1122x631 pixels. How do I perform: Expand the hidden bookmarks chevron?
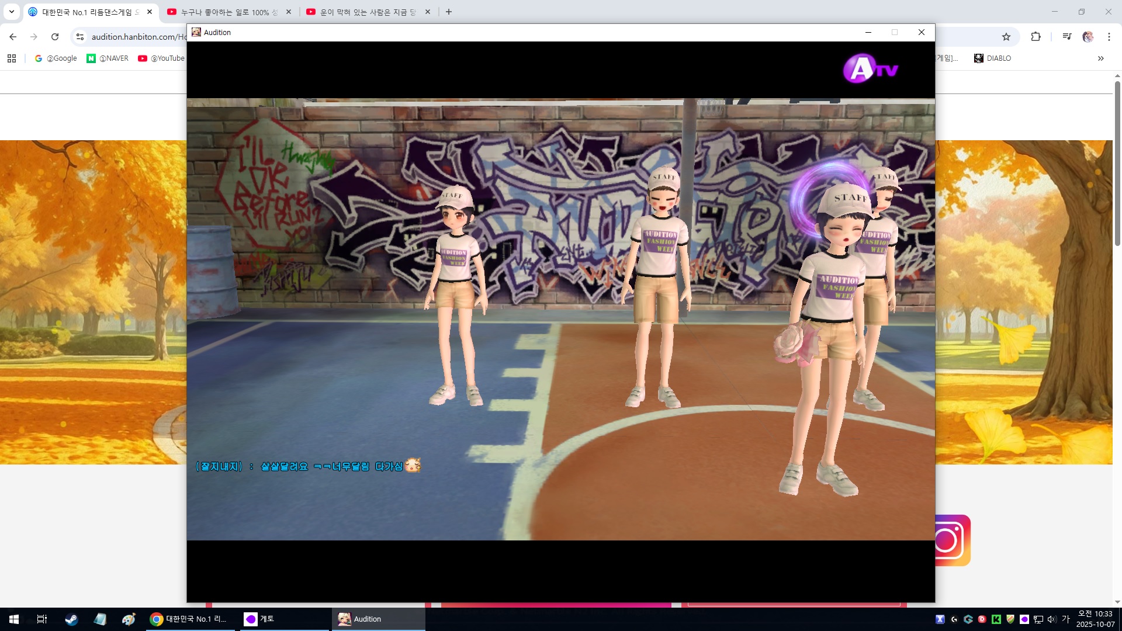(1100, 58)
